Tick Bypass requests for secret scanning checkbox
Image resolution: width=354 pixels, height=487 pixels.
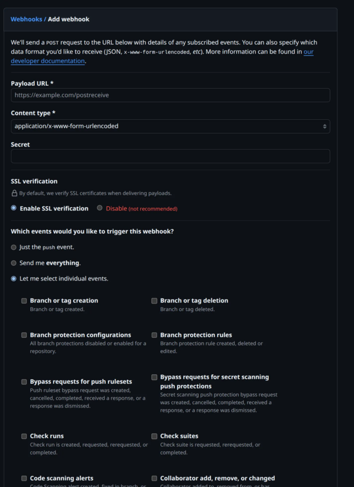[x=154, y=377]
